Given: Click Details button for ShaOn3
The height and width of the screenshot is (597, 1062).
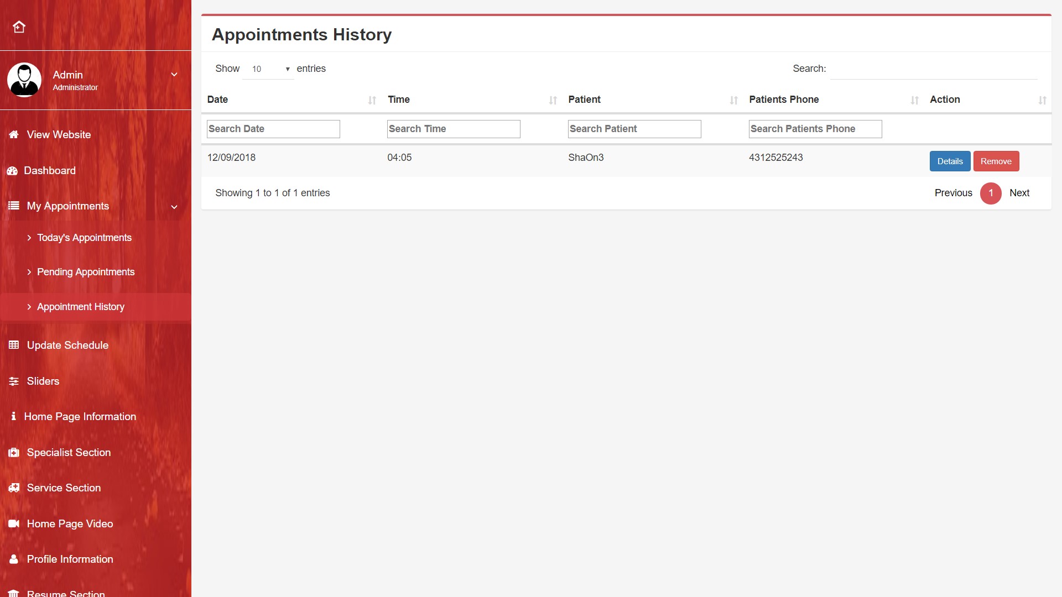Looking at the screenshot, I should click(950, 161).
